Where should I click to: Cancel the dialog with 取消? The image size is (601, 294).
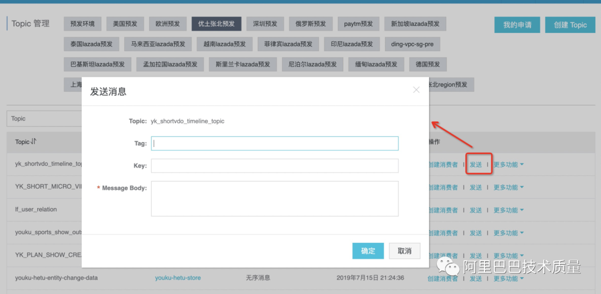pos(405,251)
